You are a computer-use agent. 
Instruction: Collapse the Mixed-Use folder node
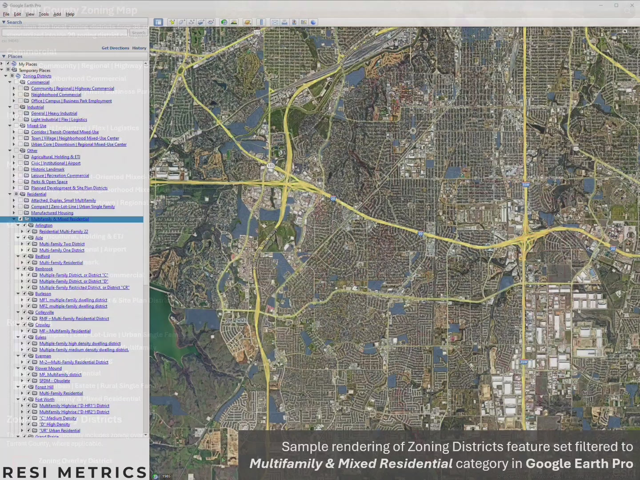[x=10, y=126]
